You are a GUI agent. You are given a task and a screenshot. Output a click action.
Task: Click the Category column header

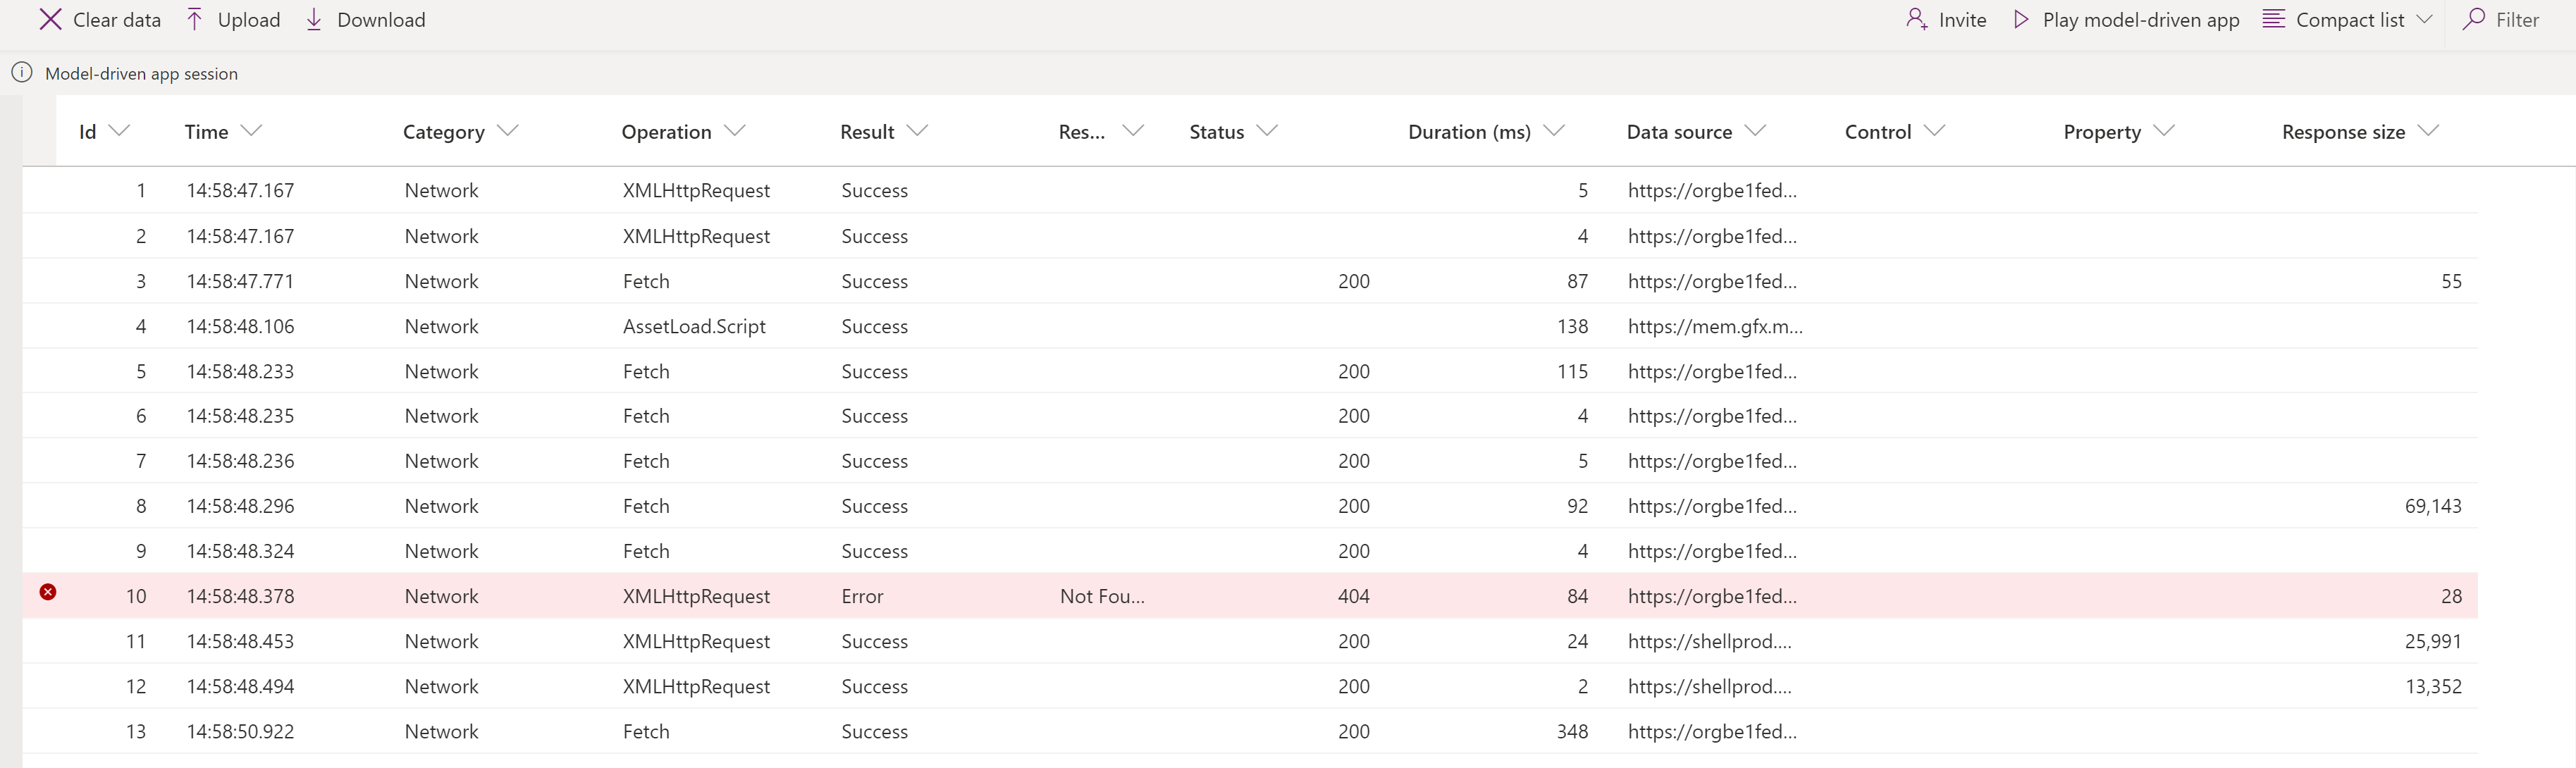(x=443, y=130)
